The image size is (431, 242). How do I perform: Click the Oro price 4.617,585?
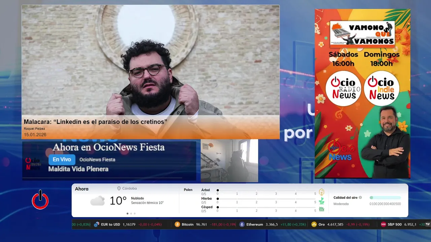(336, 225)
